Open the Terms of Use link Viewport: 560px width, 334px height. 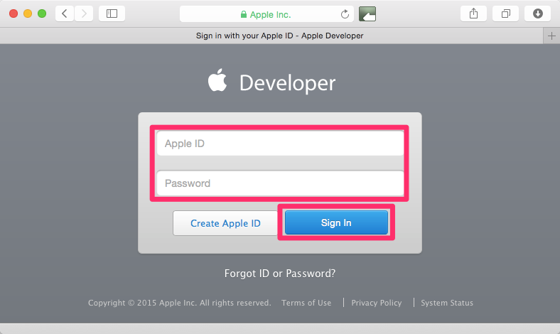tap(306, 303)
